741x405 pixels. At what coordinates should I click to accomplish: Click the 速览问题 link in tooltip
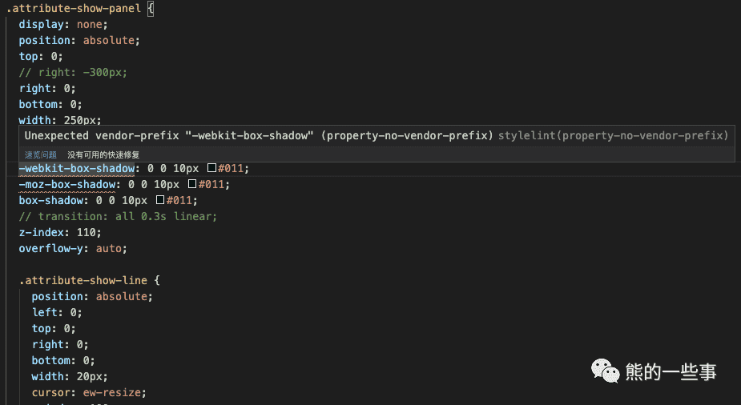tap(41, 154)
